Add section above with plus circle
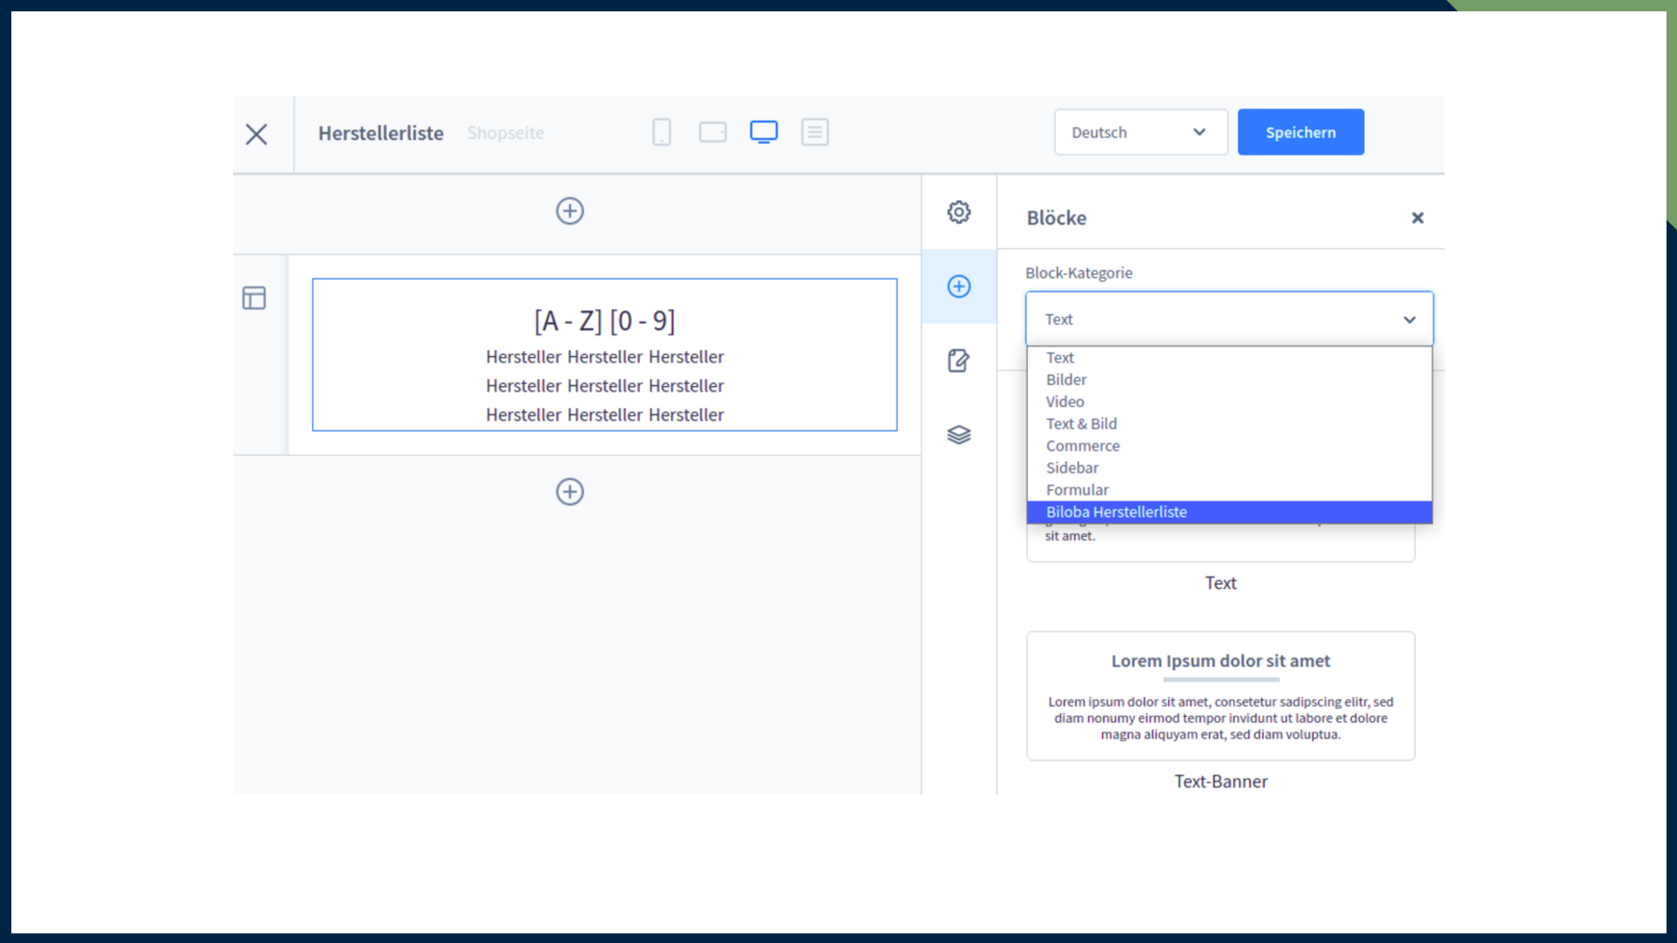The image size is (1677, 943). point(569,211)
